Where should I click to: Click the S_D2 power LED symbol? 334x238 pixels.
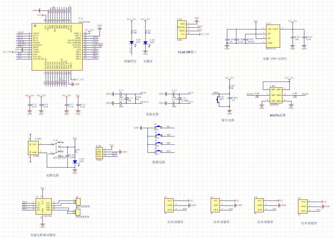[x=145, y=43]
